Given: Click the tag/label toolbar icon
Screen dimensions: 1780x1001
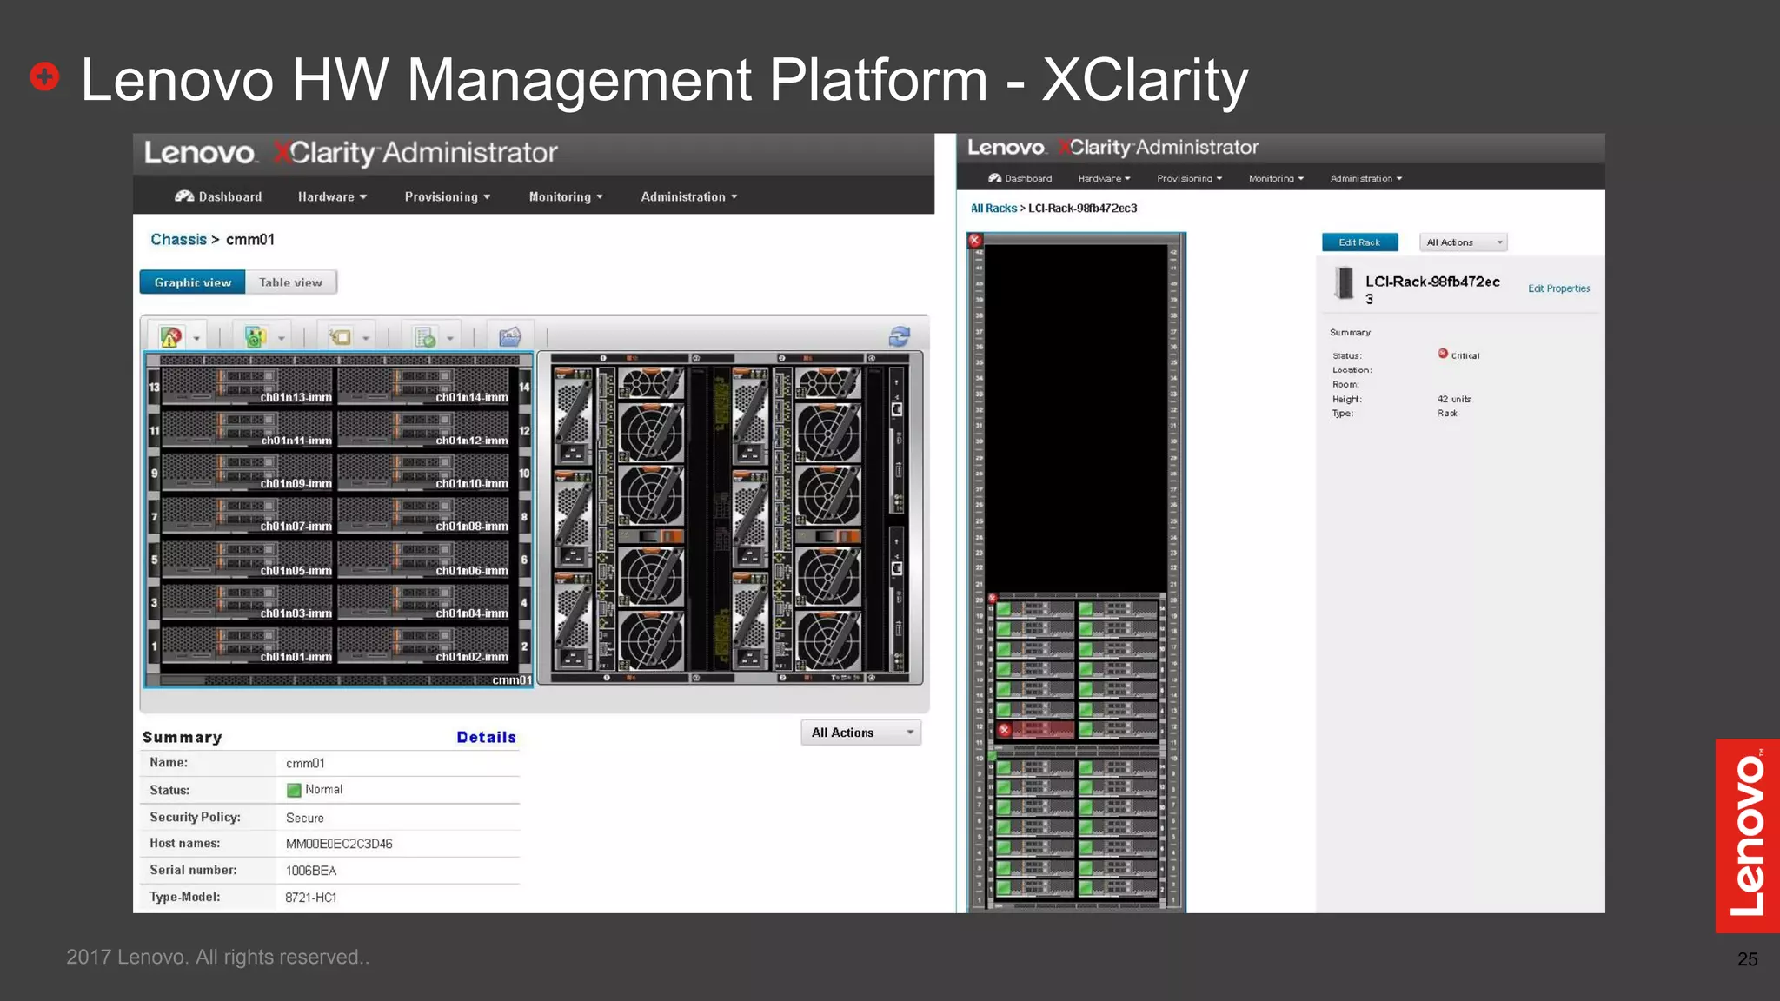Looking at the screenshot, I should point(340,337).
